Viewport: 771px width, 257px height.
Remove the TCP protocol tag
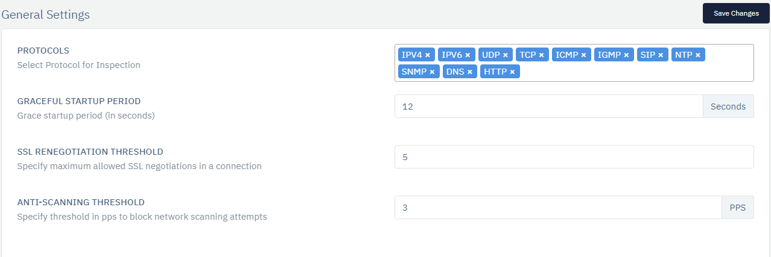(x=542, y=55)
